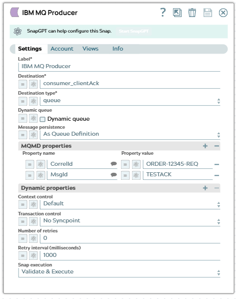Toggle expression for Transaction control

pos(22,221)
